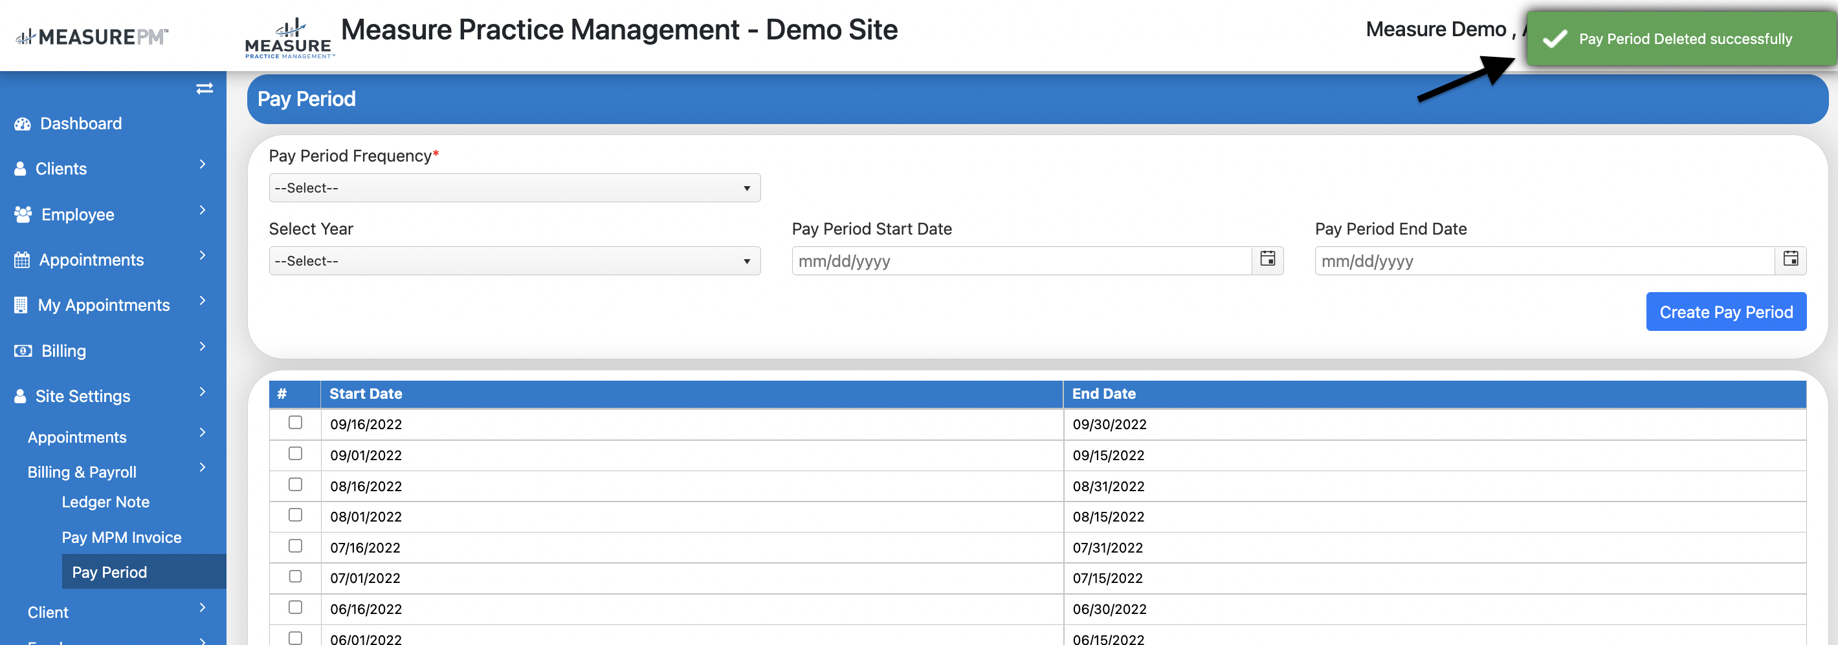The height and width of the screenshot is (645, 1838).
Task: Focus the Pay Period End Date field
Action: click(1545, 261)
